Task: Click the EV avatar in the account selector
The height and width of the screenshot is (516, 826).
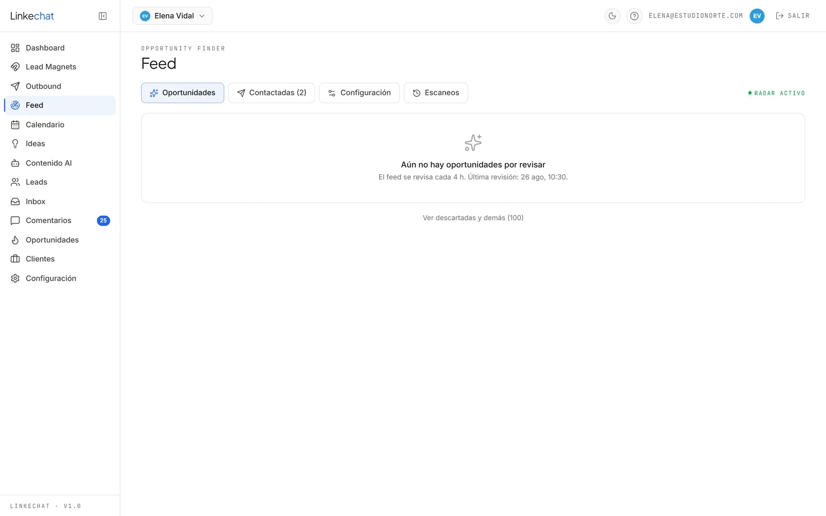Action: [x=145, y=16]
